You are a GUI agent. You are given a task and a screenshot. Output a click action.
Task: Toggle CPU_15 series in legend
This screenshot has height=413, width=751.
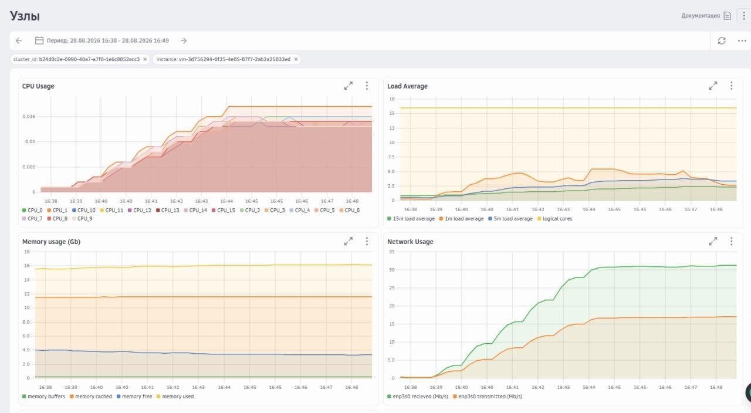pyautogui.click(x=224, y=210)
